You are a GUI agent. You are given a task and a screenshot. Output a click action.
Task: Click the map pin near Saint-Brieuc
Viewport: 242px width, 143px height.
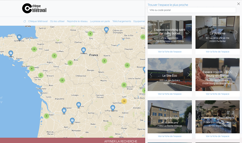coord(19,37)
